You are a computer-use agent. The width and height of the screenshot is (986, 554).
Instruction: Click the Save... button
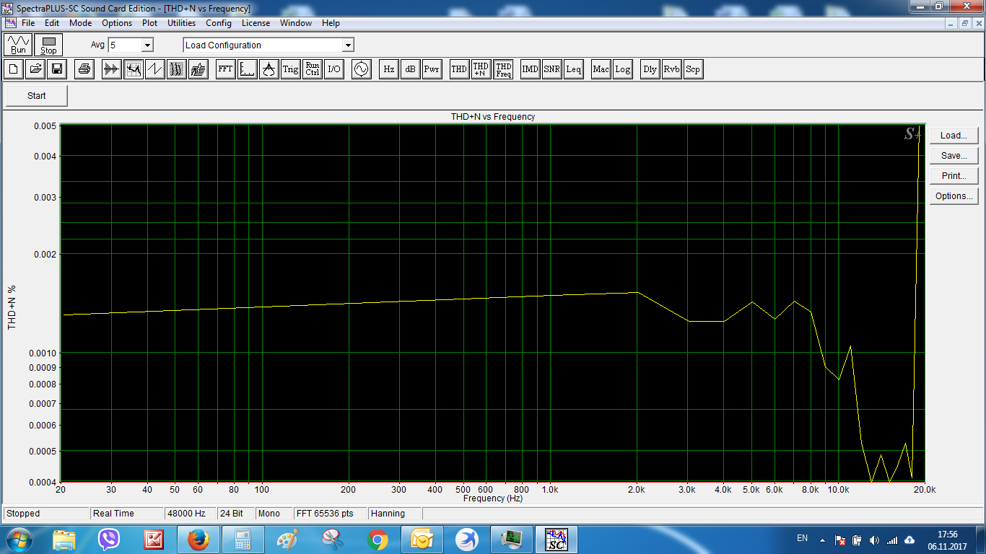coord(954,156)
